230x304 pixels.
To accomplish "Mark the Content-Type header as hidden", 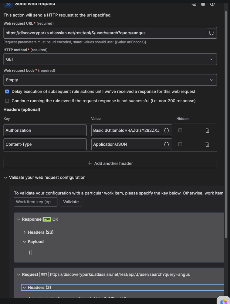I will tap(180, 144).
